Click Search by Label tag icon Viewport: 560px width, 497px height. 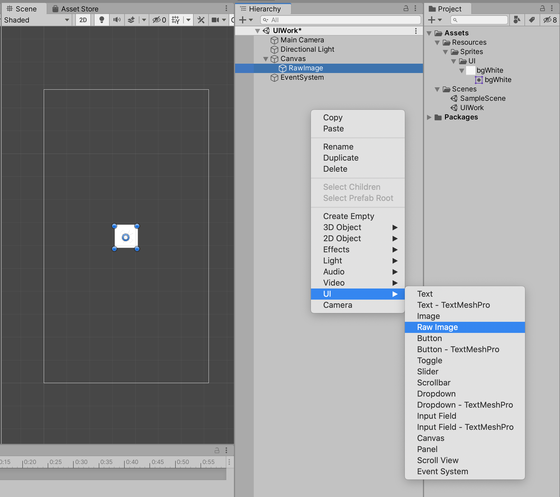click(x=532, y=20)
